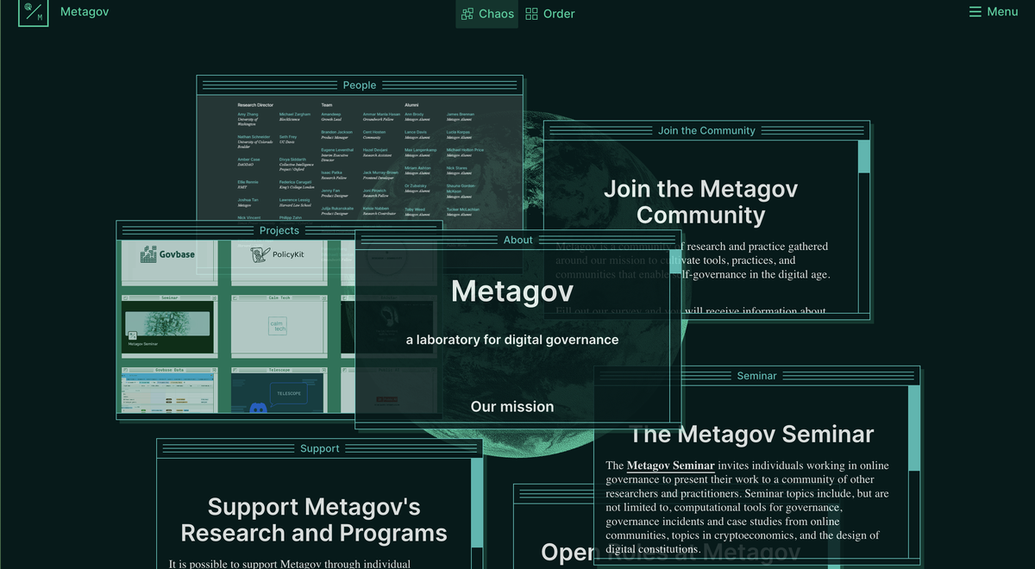Click the Seminar window title bar
Image resolution: width=1035 pixels, height=569 pixels.
[x=756, y=375]
